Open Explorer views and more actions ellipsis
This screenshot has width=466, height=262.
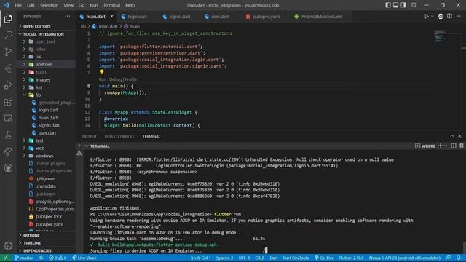point(68,17)
